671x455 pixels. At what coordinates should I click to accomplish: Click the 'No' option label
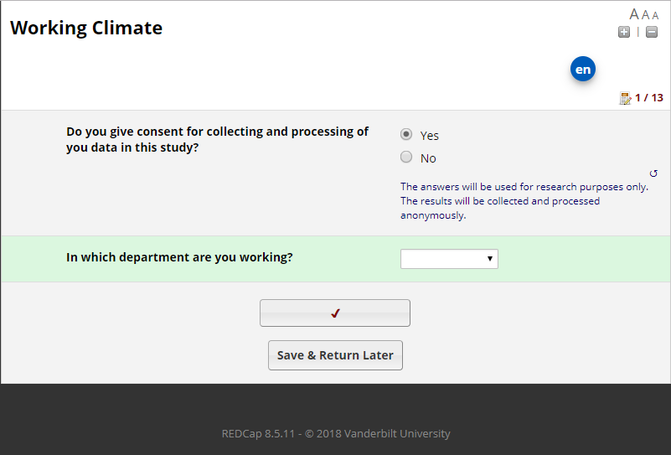pyautogui.click(x=428, y=158)
